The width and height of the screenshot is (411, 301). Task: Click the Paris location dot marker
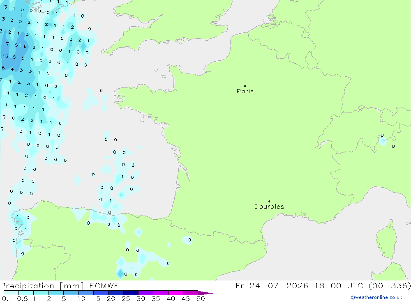click(x=245, y=86)
